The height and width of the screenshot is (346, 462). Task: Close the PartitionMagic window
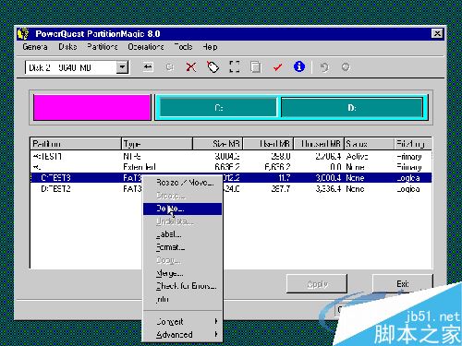[437, 33]
